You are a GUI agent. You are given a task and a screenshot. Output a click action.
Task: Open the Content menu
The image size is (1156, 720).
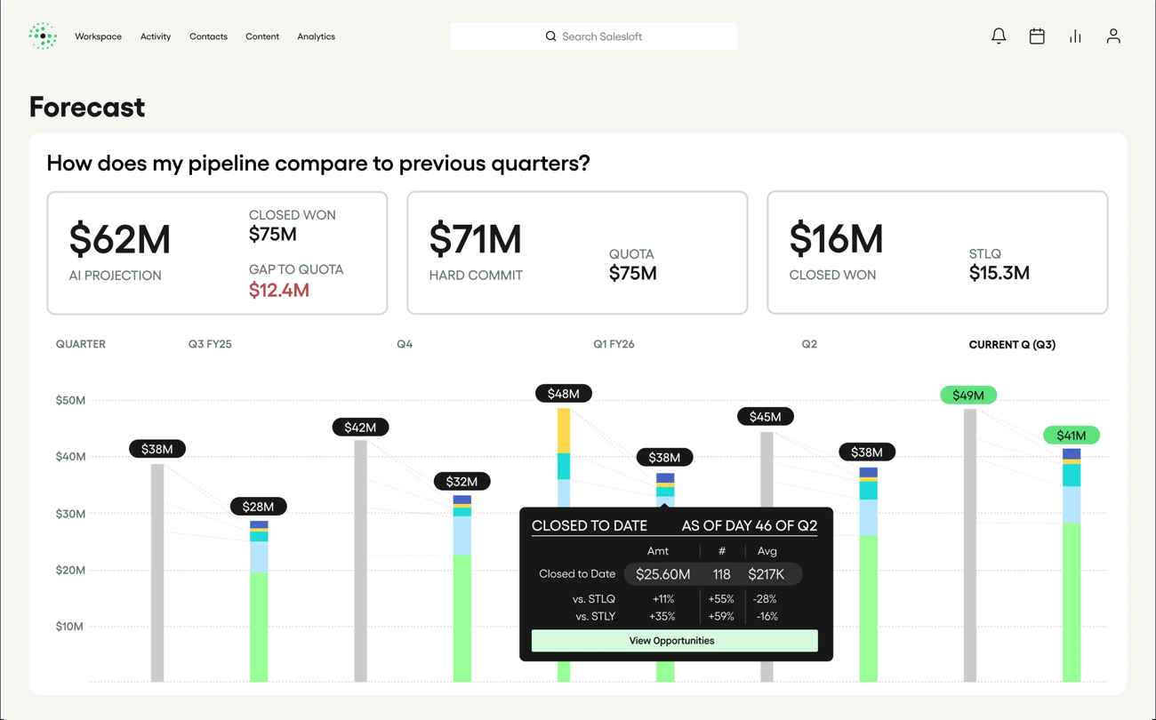click(262, 36)
